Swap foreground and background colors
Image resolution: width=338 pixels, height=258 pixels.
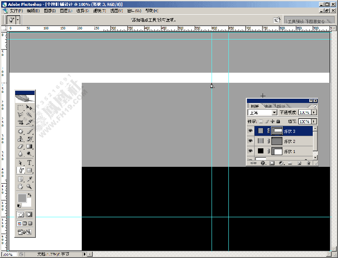click(30, 195)
